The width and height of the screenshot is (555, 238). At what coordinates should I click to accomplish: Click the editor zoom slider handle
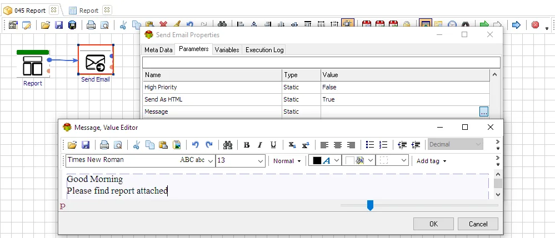(370, 205)
